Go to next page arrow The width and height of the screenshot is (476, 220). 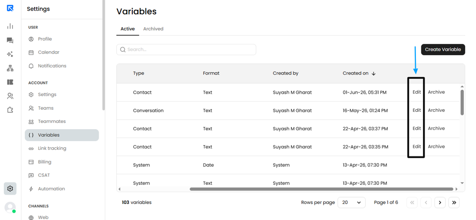440,202
